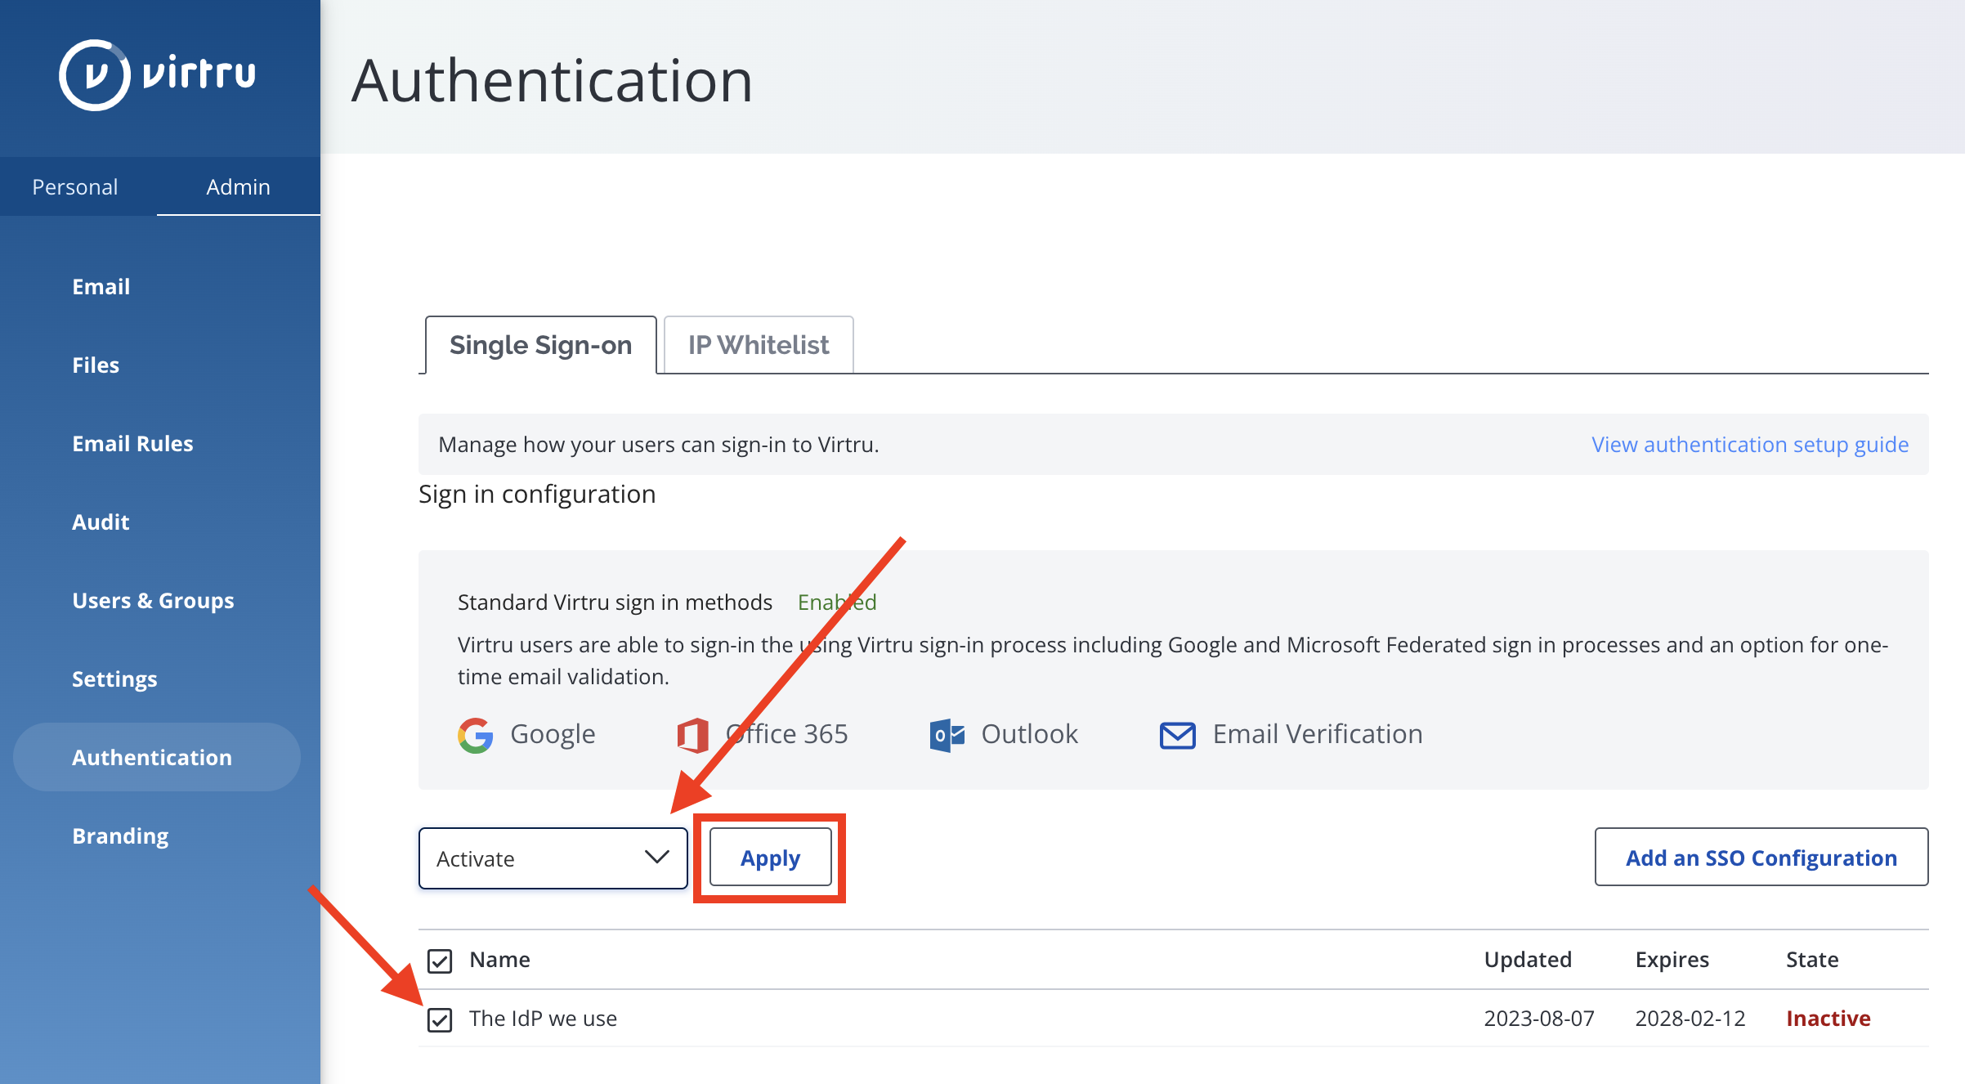
Task: Switch to the Personal tab
Action: click(x=75, y=186)
